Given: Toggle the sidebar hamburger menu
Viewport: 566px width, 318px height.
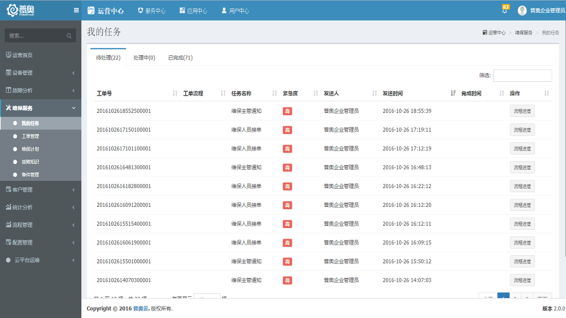Looking at the screenshot, I should pos(76,11).
